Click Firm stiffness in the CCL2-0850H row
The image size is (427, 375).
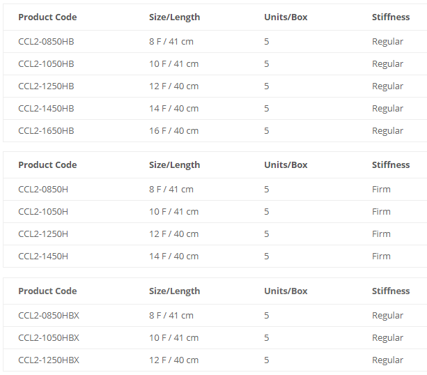coord(381,190)
